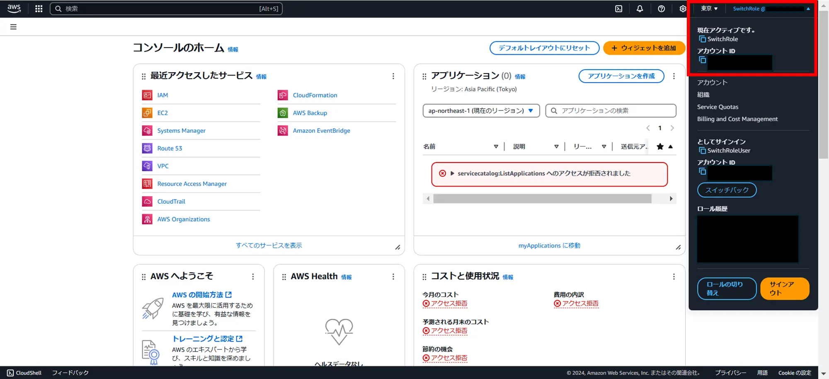
Task: Click the IAM service icon
Action: point(147,95)
